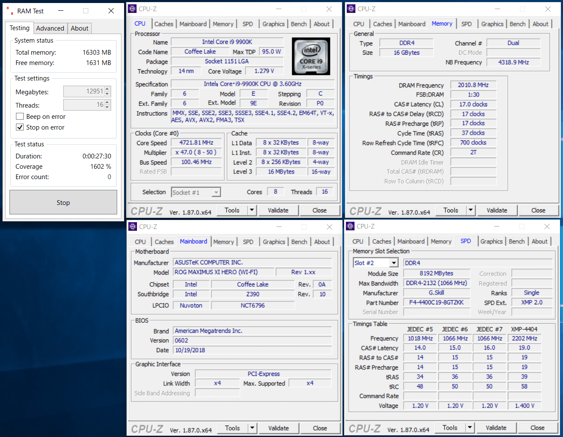563x437 pixels.
Task: Expand the Tools dropdown arrow in Mainboard window
Action: [x=252, y=428]
